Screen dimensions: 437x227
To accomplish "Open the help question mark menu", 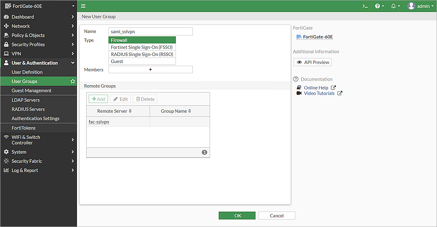I will [x=379, y=6].
